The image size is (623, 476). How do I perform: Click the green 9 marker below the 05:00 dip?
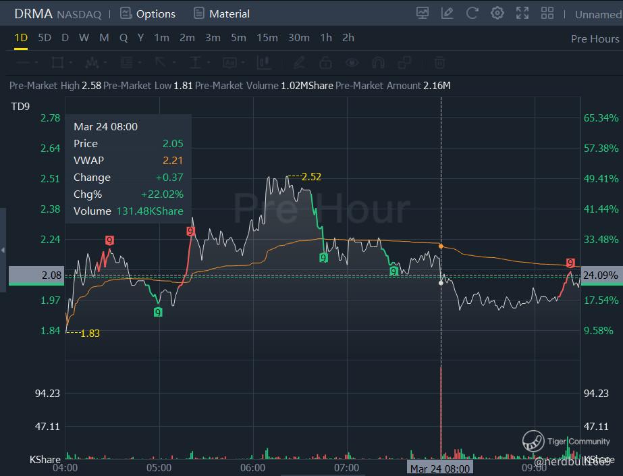click(158, 312)
